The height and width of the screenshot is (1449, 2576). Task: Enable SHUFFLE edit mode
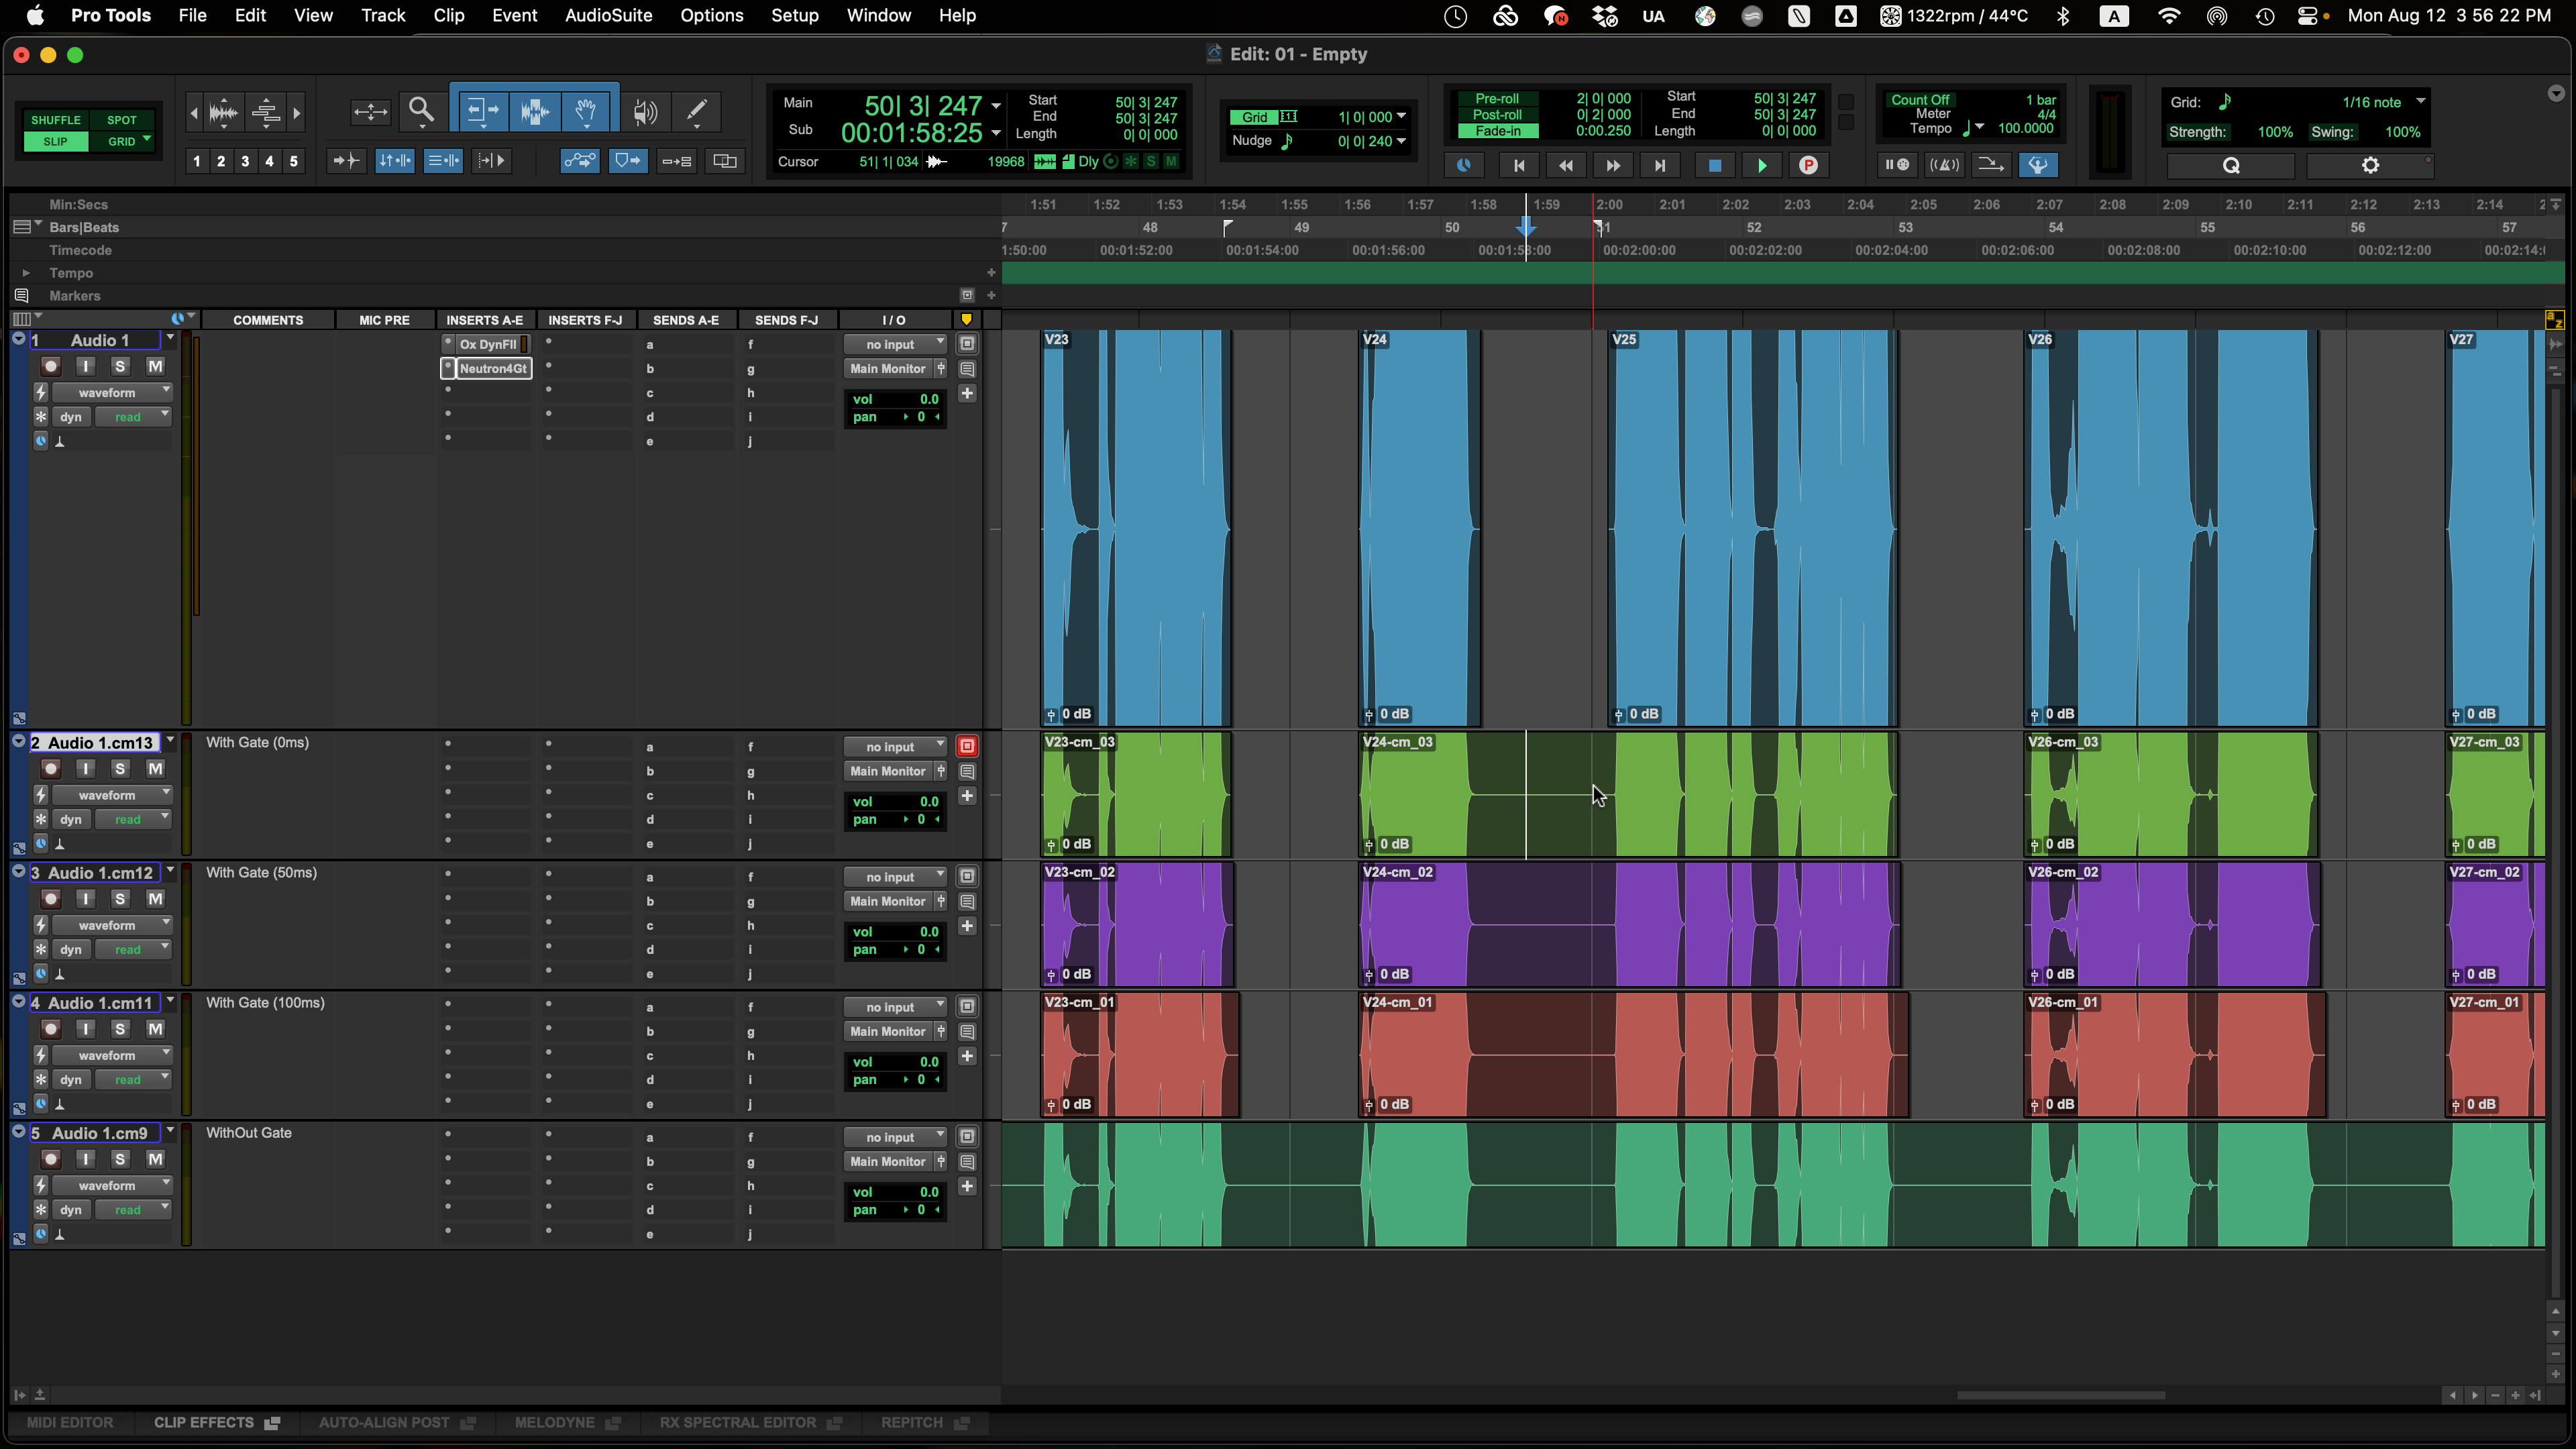56,120
